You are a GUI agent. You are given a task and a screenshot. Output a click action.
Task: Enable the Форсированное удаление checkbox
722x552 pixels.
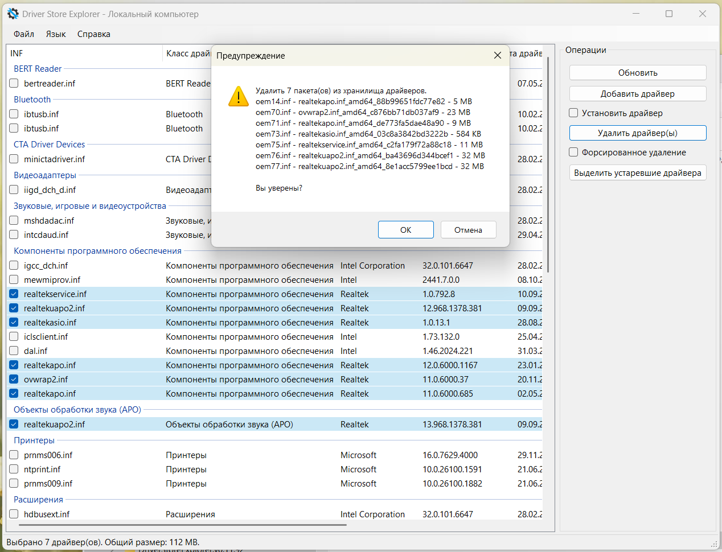[573, 153]
